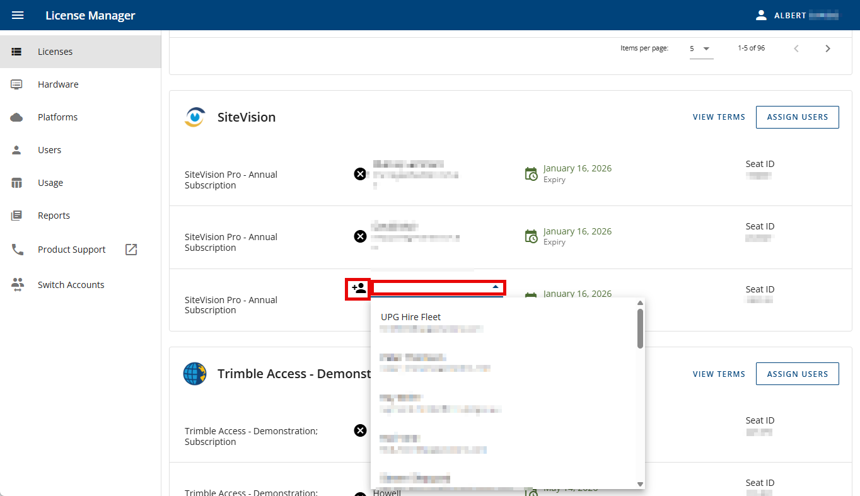Open Product Support external link icon
860x496 pixels.
point(131,250)
